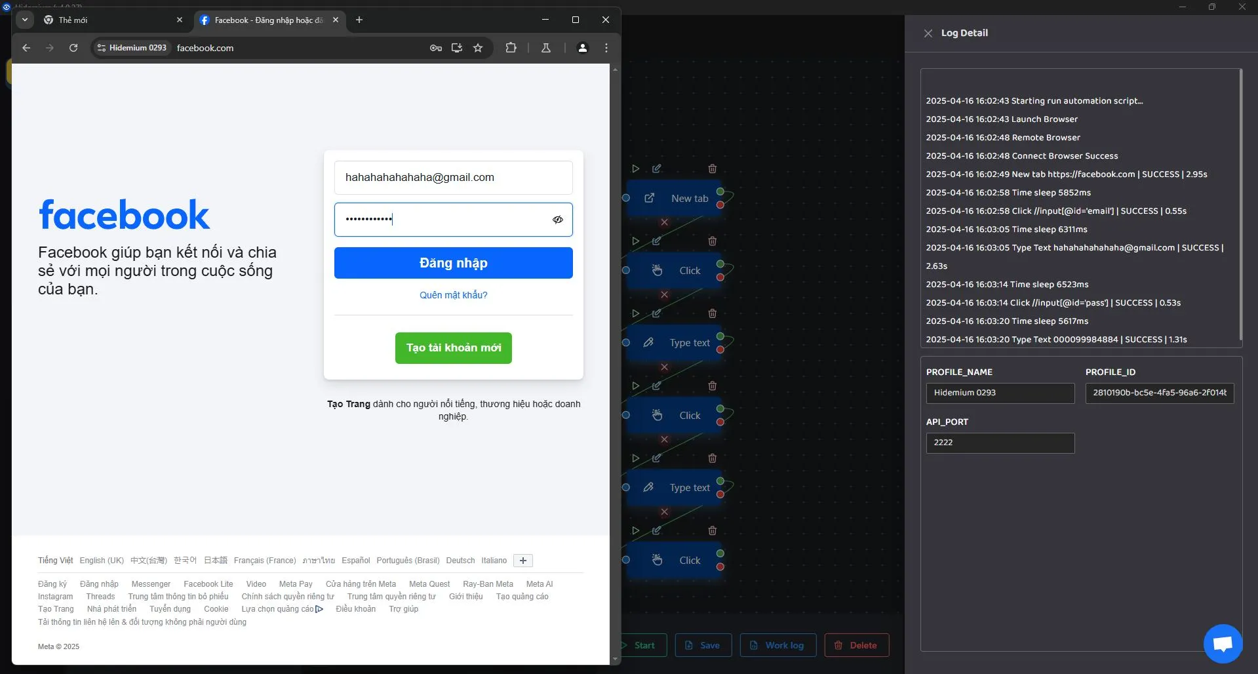1258x674 pixels.
Task: Click the API_PORT input field
Action: pos(1000,443)
